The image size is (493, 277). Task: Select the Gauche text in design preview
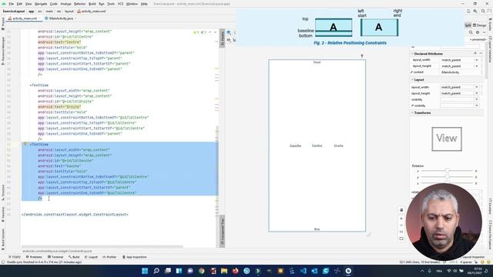(295, 145)
